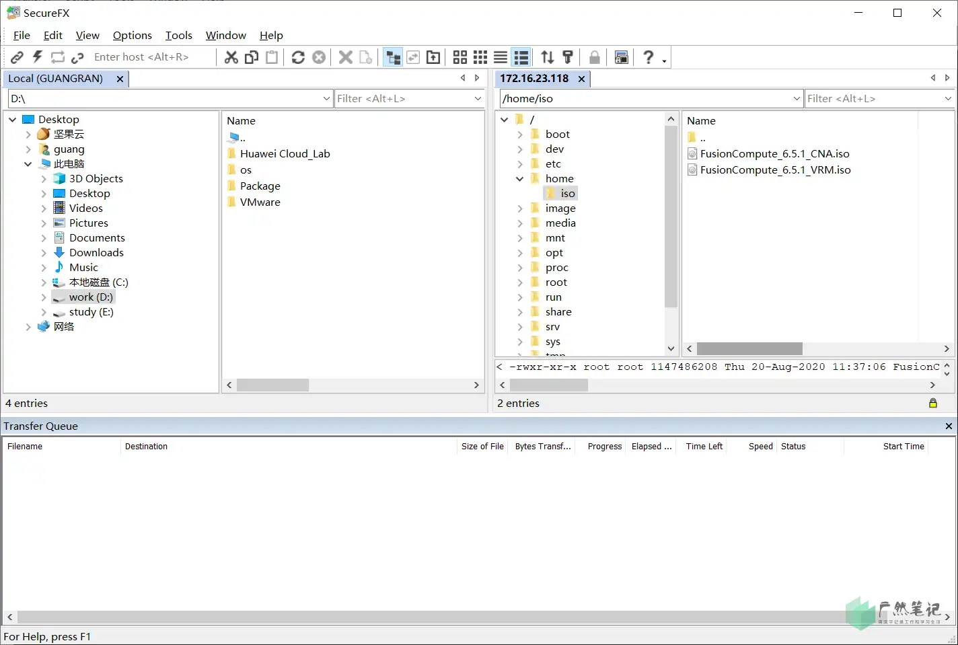Click the Size of File column header
Screen dimensions: 958x645
click(482, 447)
